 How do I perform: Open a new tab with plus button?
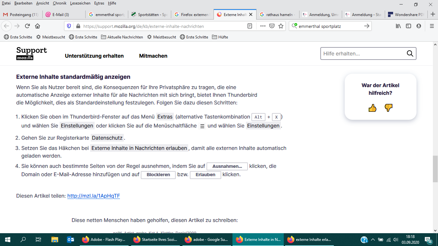[x=433, y=14]
